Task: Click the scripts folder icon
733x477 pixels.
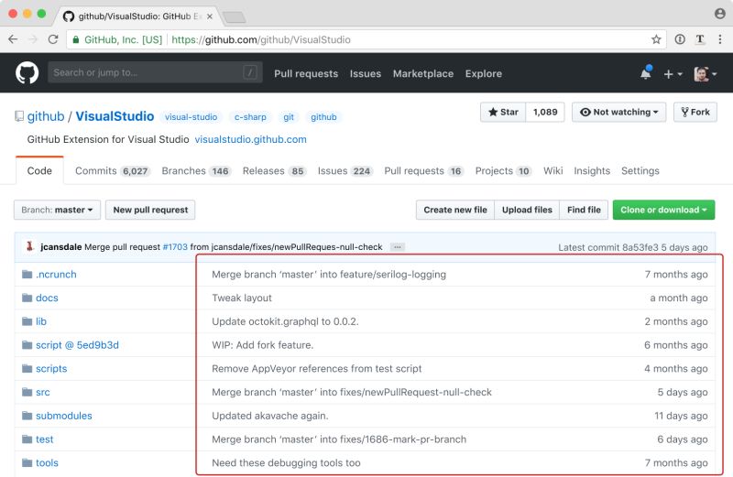Action: pyautogui.click(x=27, y=369)
